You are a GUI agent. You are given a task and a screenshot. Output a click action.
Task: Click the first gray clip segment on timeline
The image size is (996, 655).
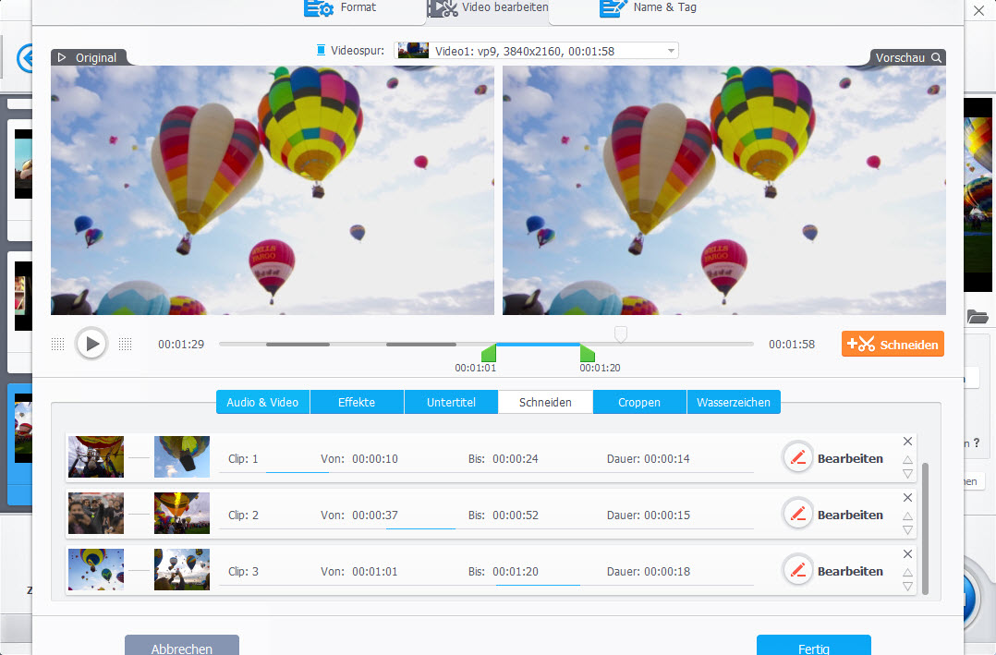[298, 345]
